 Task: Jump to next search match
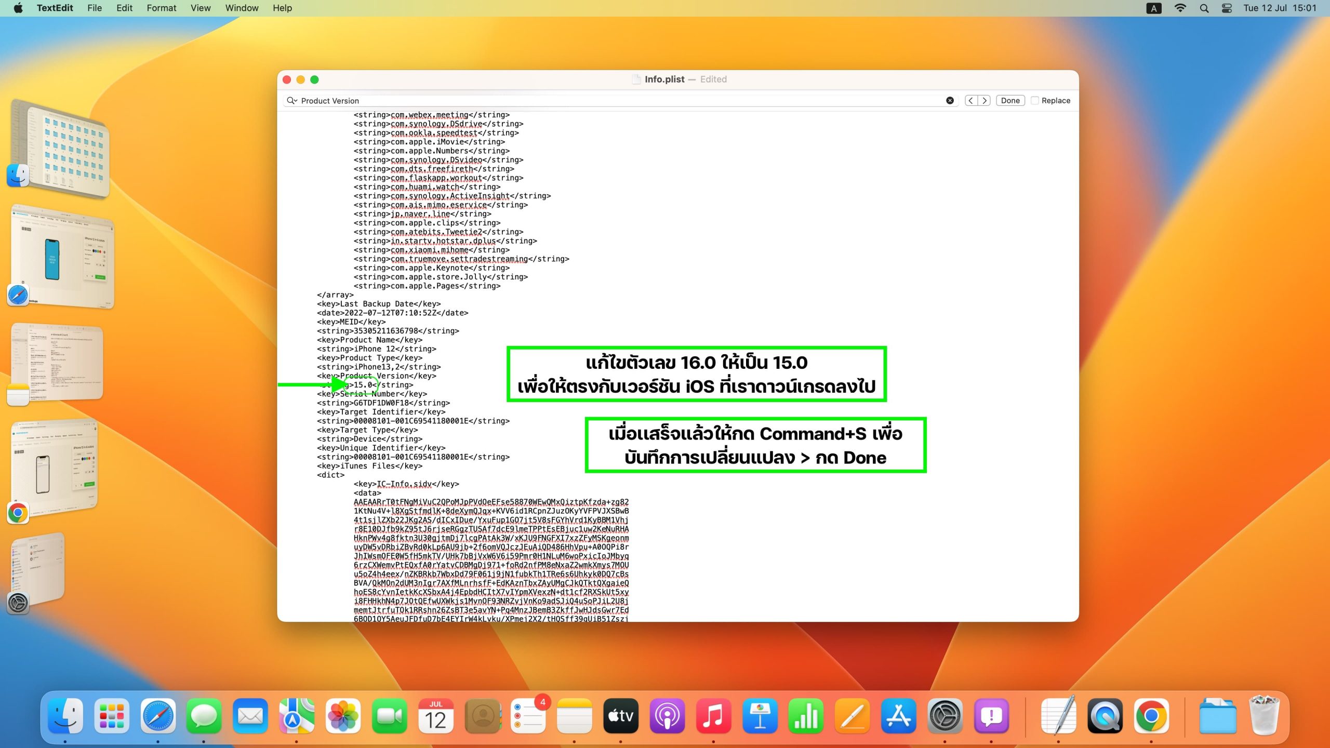[984, 101]
